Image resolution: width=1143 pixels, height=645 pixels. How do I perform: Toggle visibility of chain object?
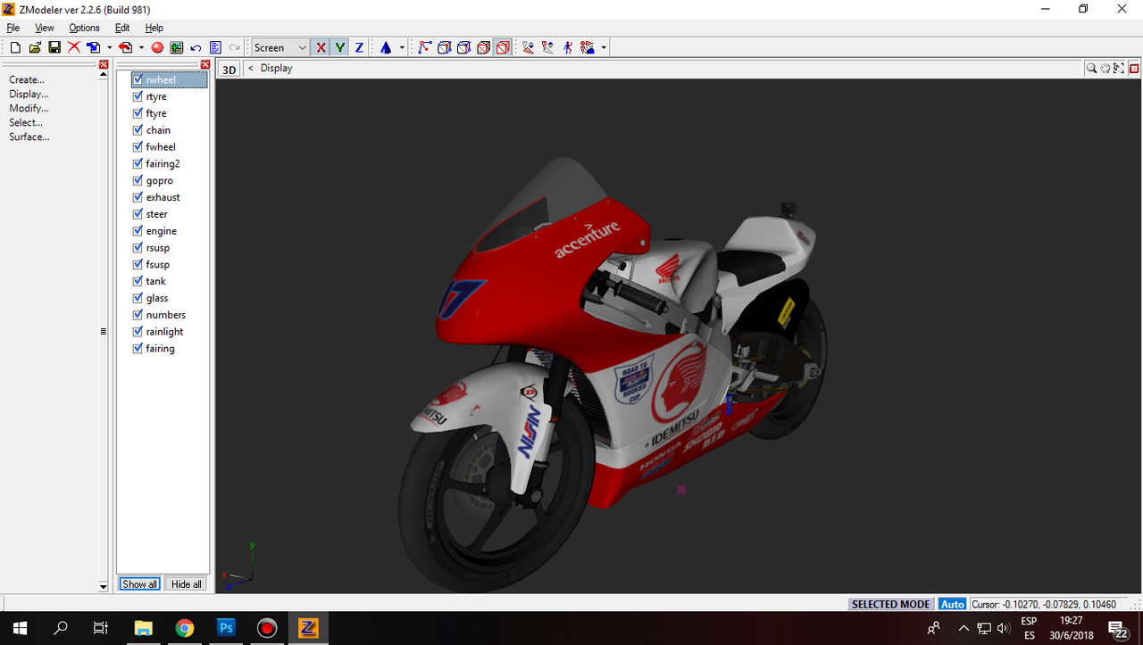click(138, 130)
